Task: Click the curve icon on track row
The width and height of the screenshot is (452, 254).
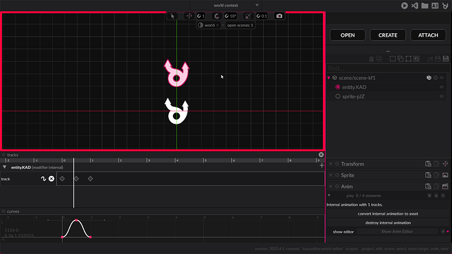Action: tap(43, 179)
